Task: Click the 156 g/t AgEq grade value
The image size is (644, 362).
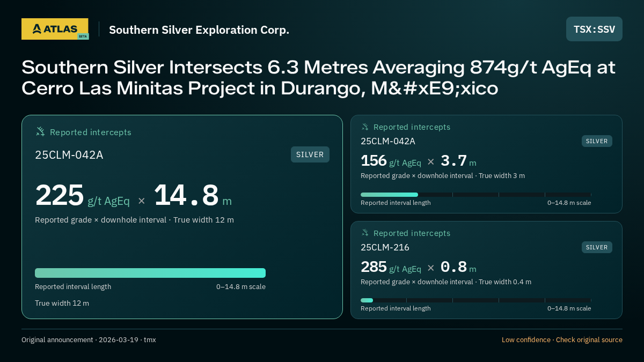Action: click(x=391, y=161)
